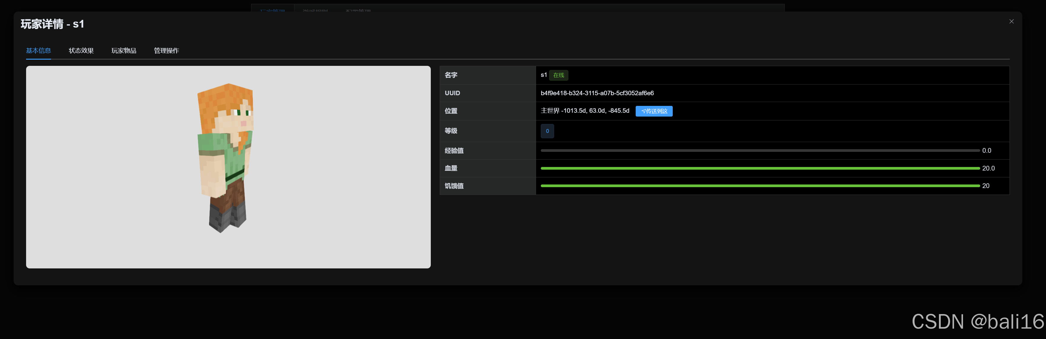The height and width of the screenshot is (339, 1046).
Task: Click the 主世界 position coordinates text
Action: tap(585, 111)
